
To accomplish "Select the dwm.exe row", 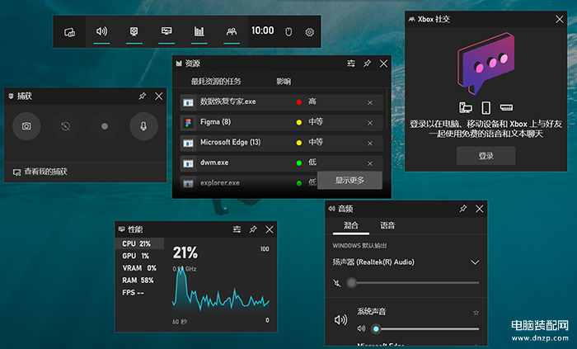I will [x=282, y=163].
